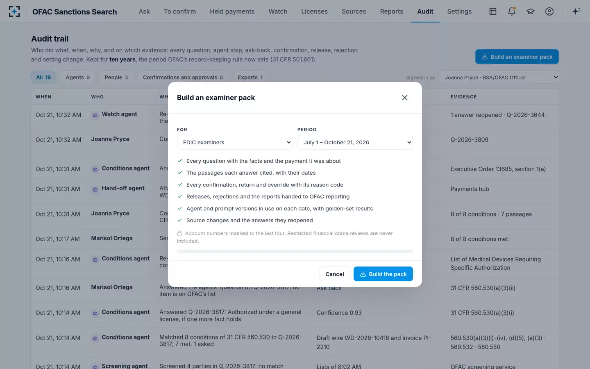Filter audit trail by Exports 1
This screenshot has height=369, width=590.
(x=250, y=77)
